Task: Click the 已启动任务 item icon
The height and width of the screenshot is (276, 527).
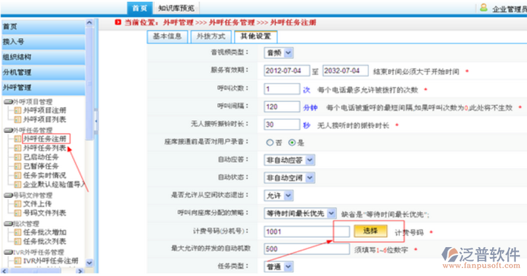Action: [17, 158]
